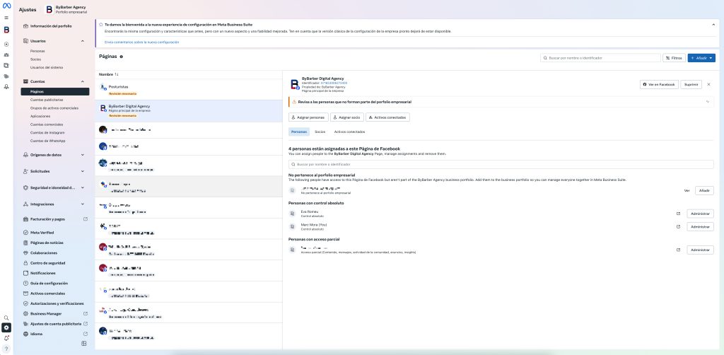Open the Añadir dropdown button
The height and width of the screenshot is (355, 724).
[x=701, y=58]
